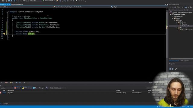Click the navigate backward arrow below editor
The height and width of the screenshot is (108, 193).
point(17,82)
